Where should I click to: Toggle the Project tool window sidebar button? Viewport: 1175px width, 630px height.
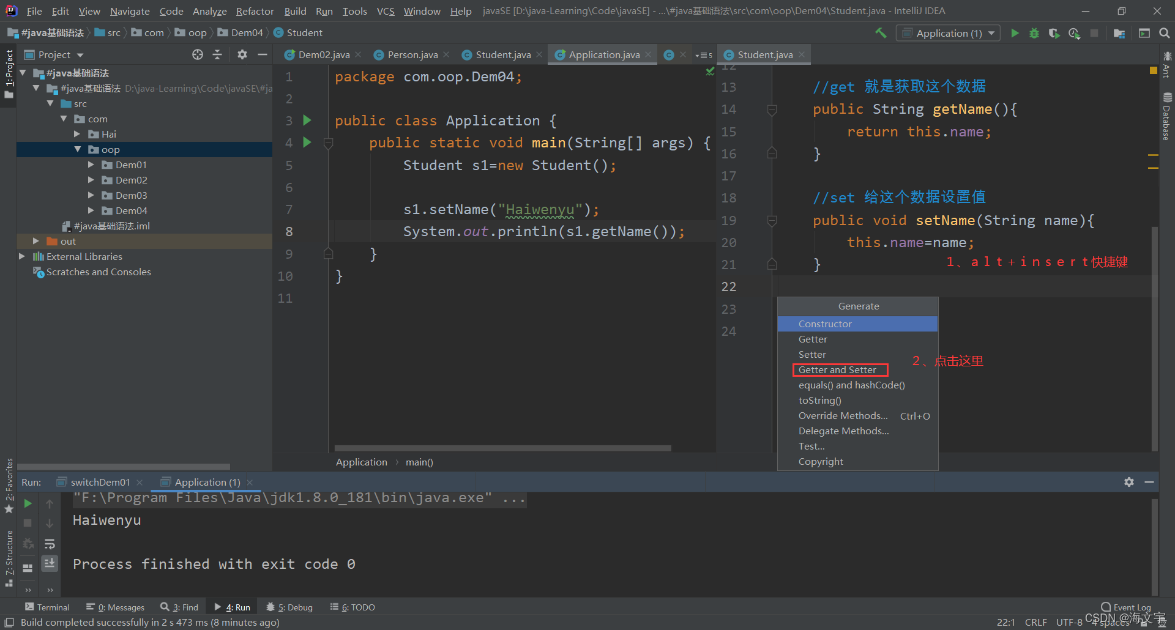[9, 73]
